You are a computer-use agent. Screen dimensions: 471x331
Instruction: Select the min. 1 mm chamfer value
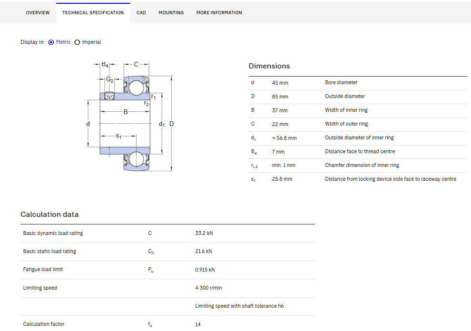[284, 165]
